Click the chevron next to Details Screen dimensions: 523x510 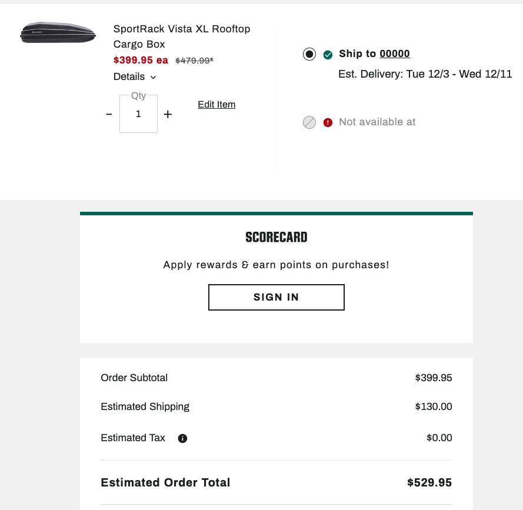click(153, 77)
